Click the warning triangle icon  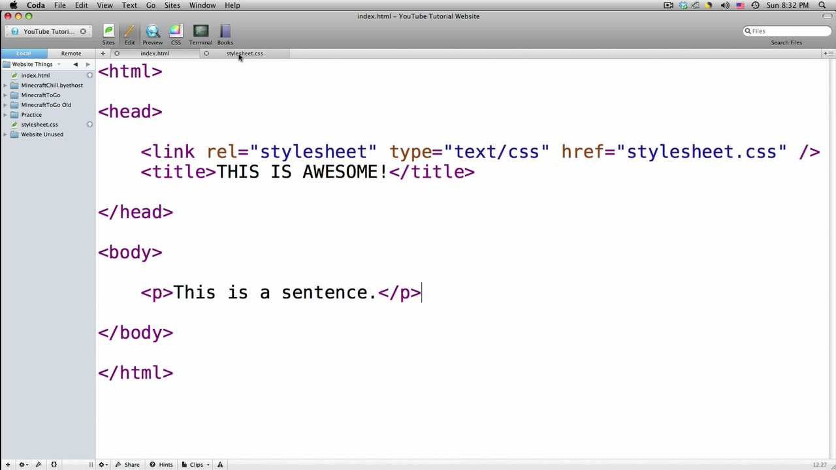(220, 465)
